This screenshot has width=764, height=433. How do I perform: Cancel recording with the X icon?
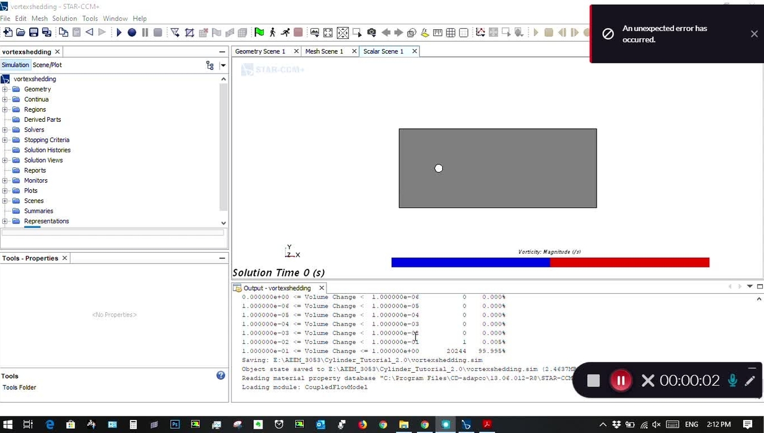[648, 380]
